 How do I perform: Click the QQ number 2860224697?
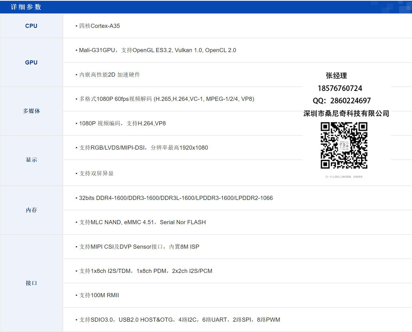(x=350, y=101)
